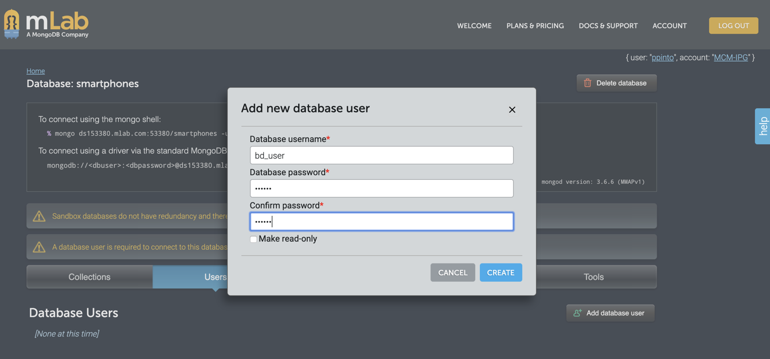Click the Home breadcrumb link

coord(35,70)
